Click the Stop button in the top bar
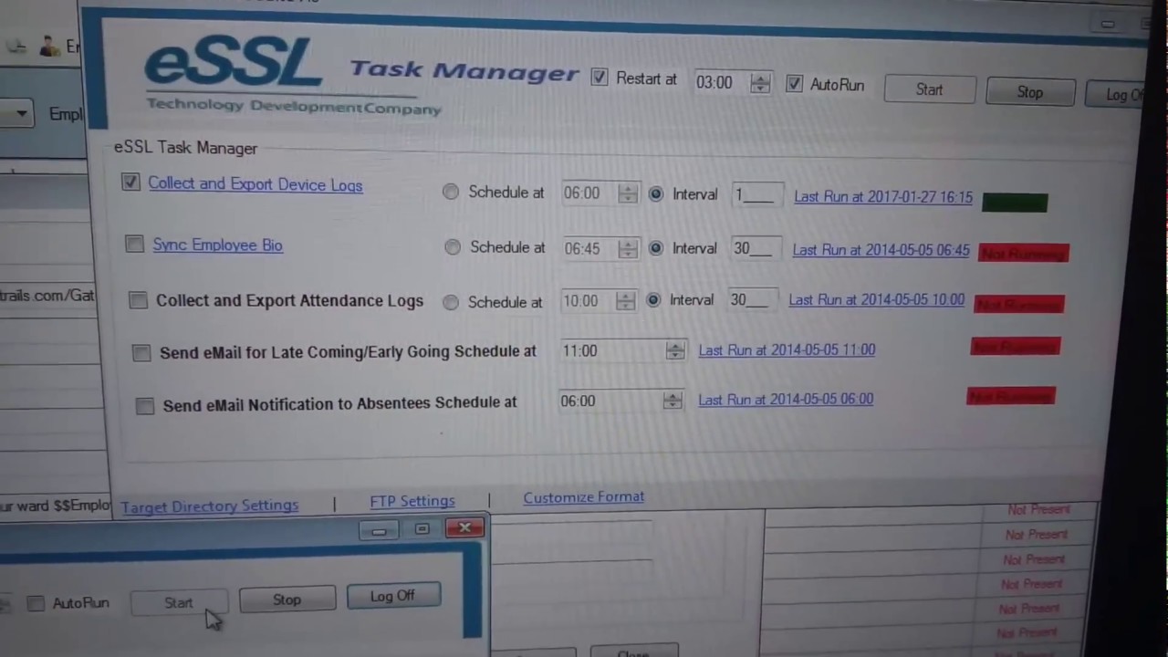Screen dimensions: 1168x657 (1030, 92)
